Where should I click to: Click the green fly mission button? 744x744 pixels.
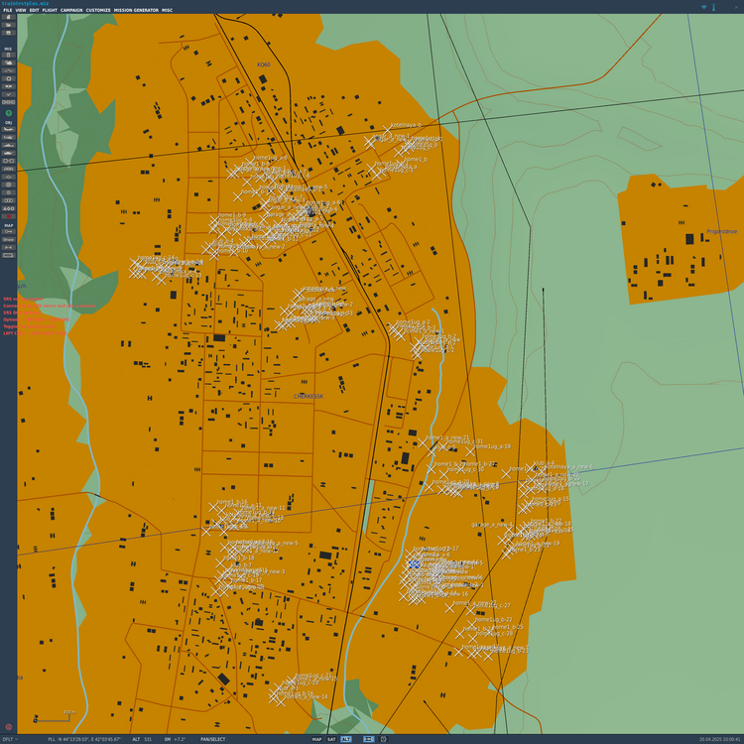(9, 113)
